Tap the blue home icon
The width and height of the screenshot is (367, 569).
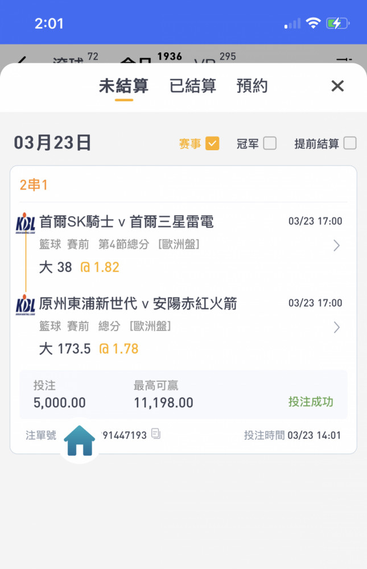point(80,440)
